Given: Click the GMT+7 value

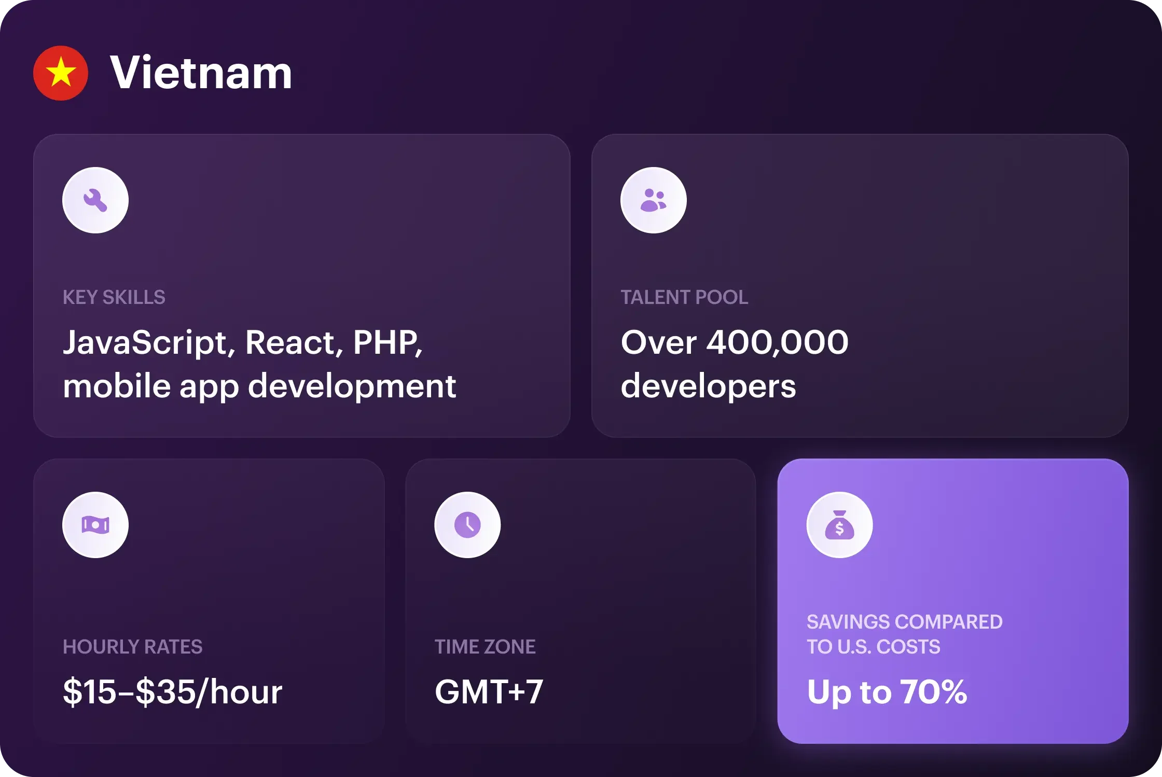Looking at the screenshot, I should [x=489, y=692].
